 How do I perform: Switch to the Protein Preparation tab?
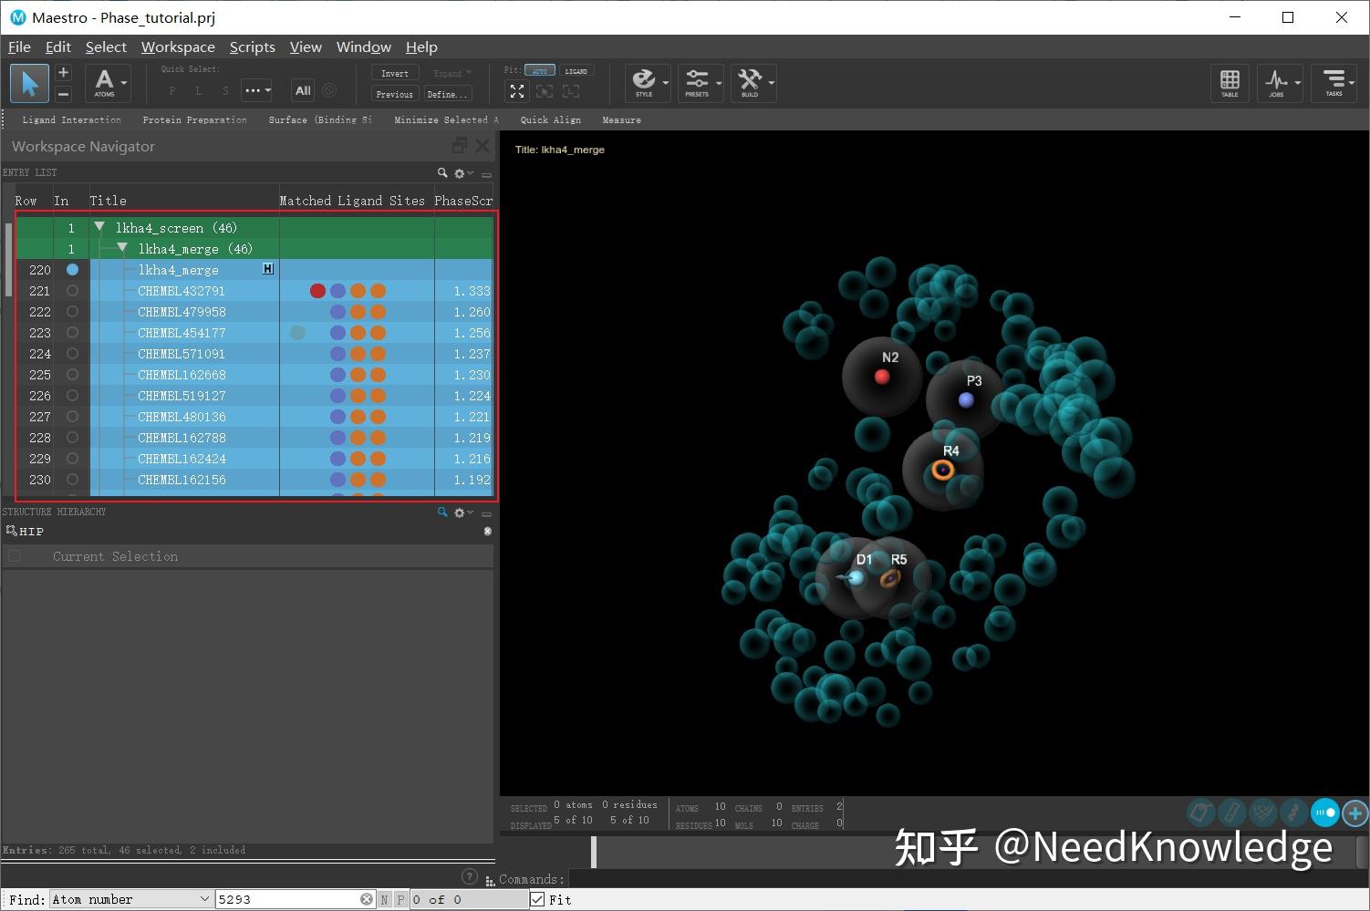[x=194, y=119]
